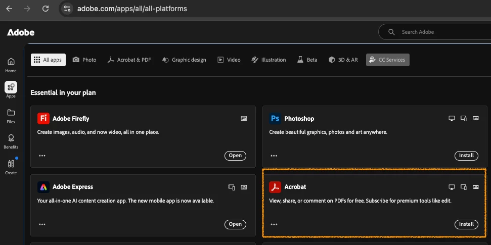Open more options menu on Adobe Express card
Screen dimensions: 491x245
pyautogui.click(x=42, y=224)
